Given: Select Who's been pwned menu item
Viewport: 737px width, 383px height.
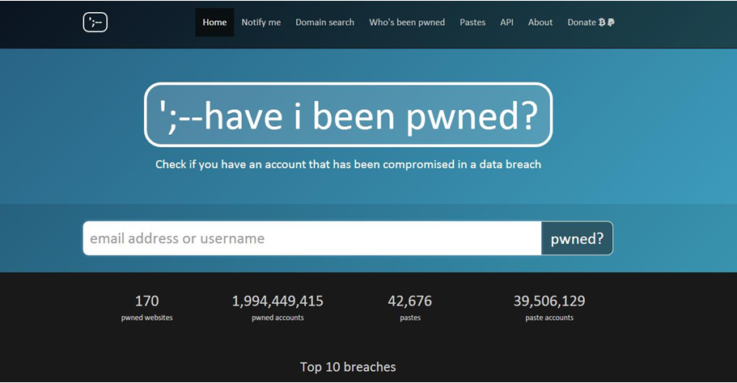Looking at the screenshot, I should [x=407, y=23].
